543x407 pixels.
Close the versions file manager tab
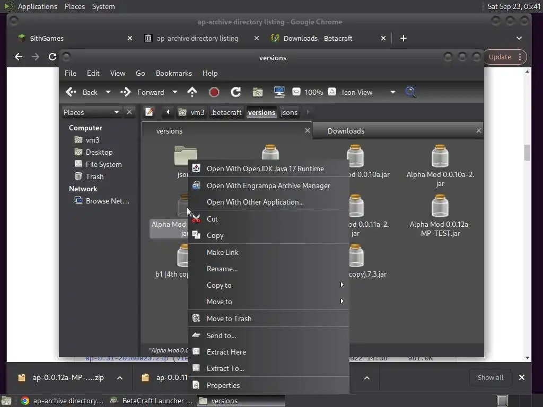[307, 130]
